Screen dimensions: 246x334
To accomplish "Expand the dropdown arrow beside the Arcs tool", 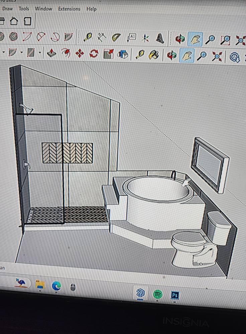I will [x=22, y=52].
